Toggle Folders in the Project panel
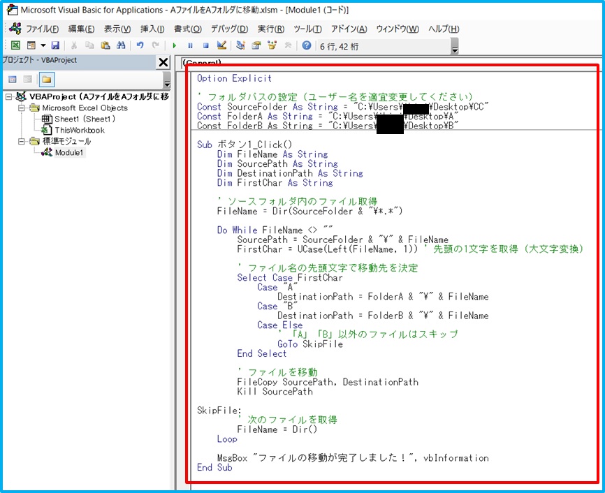Screen dimensions: 605x493 pos(47,80)
